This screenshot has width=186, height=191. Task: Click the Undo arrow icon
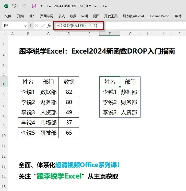14,6
